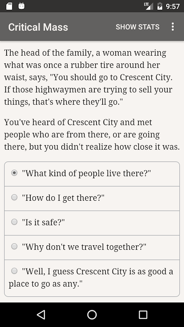Choose the "Well, I guess Crescent City" radio
Image resolution: width=184 pixels, height=327 pixels.
(14, 271)
